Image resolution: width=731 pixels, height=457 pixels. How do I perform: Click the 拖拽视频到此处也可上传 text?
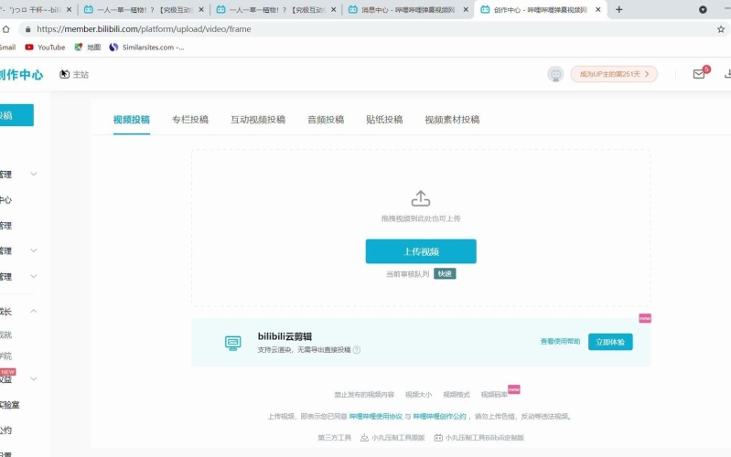[421, 218]
